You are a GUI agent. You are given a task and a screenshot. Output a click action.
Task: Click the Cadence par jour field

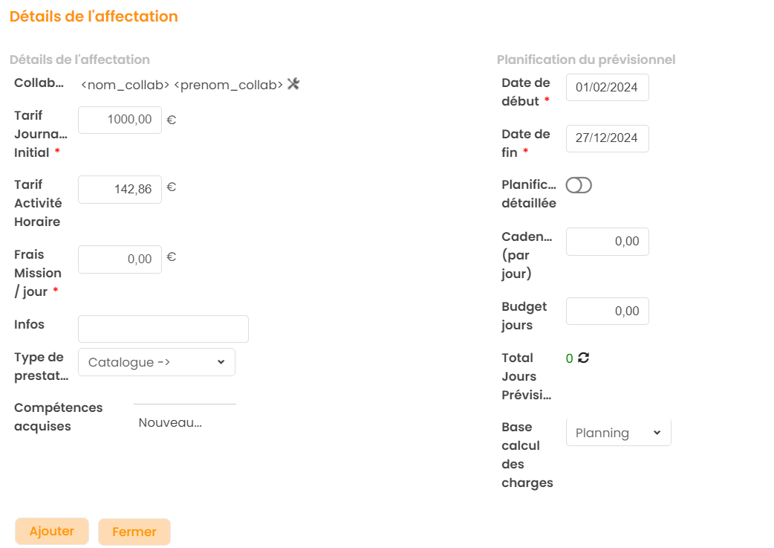[607, 242]
